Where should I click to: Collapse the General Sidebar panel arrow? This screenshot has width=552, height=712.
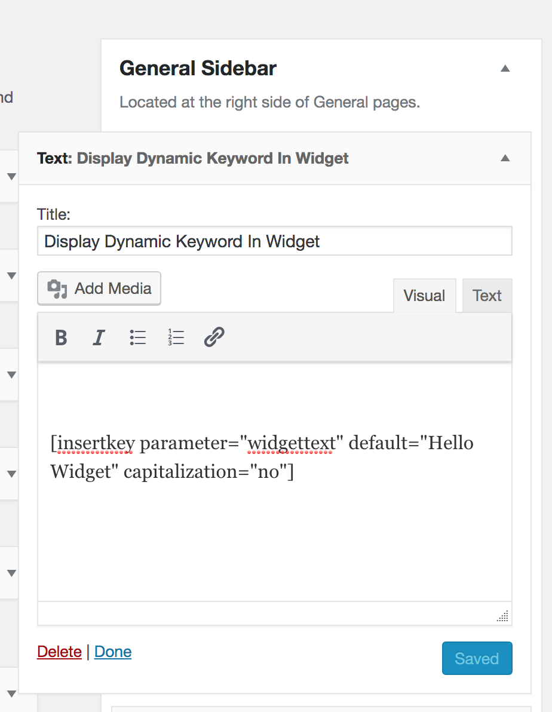[x=505, y=69]
